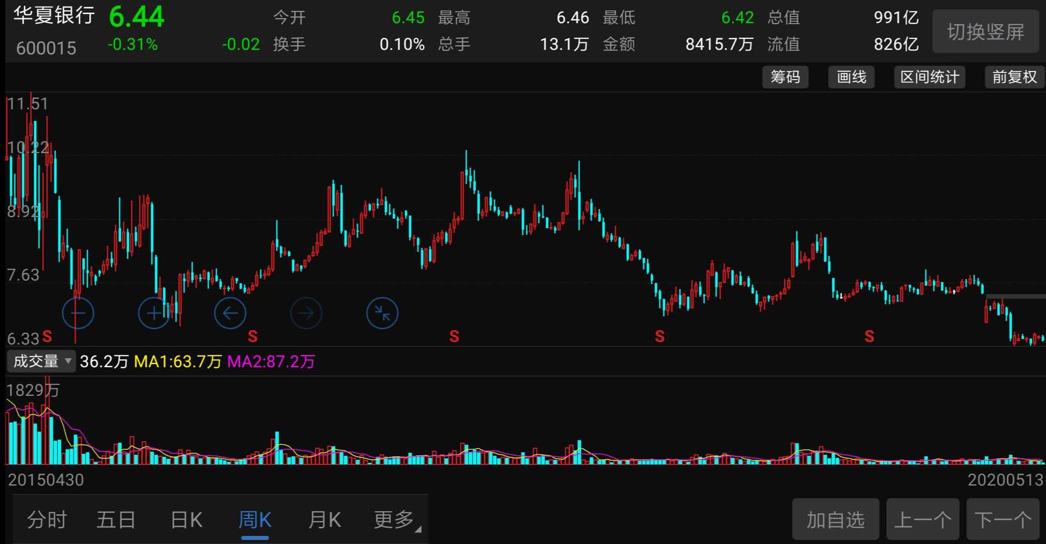The width and height of the screenshot is (1046, 544).
Task: Open 区间统计 range statistics
Action: pyautogui.click(x=930, y=77)
